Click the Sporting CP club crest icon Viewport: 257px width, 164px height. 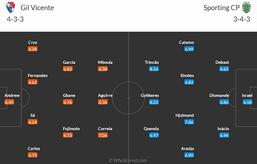pyautogui.click(x=246, y=8)
